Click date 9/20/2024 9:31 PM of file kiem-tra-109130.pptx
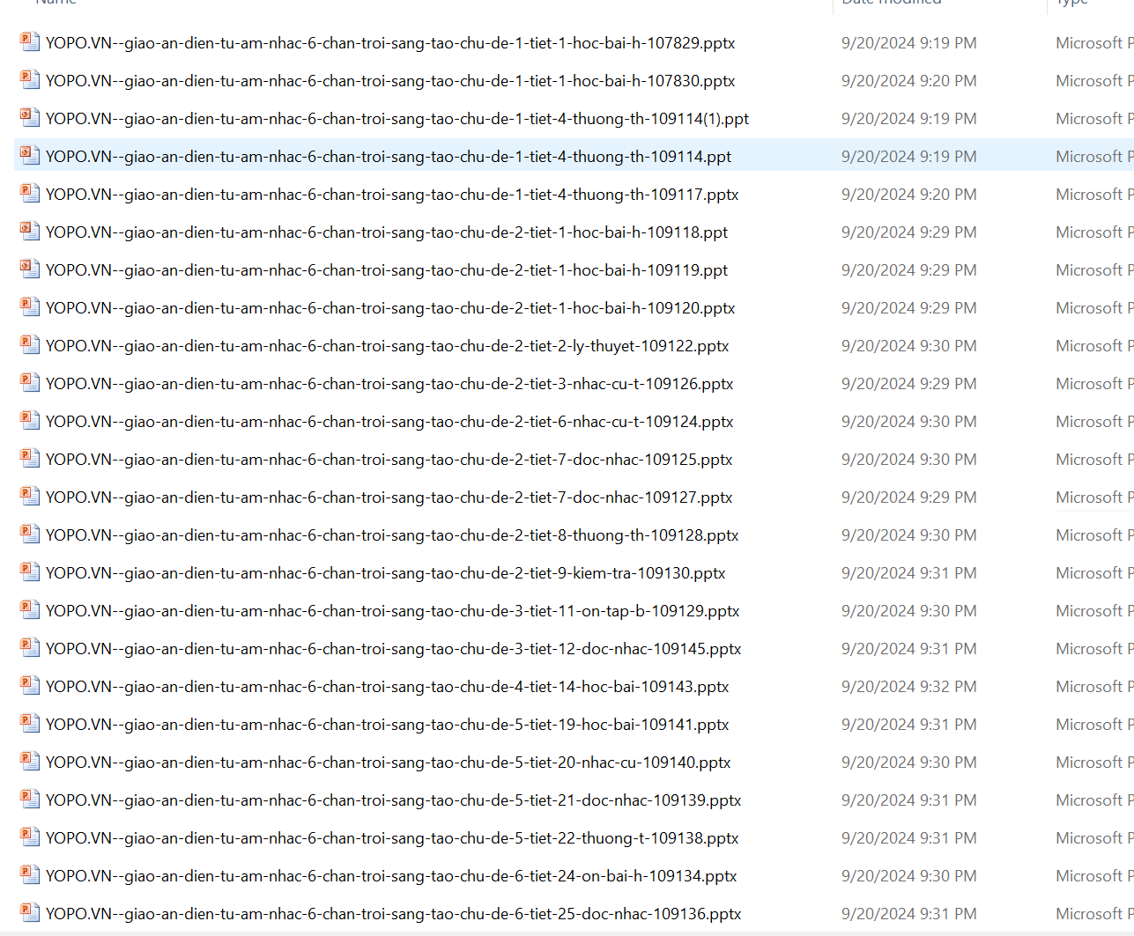Image resolution: width=1134 pixels, height=936 pixels. tap(908, 573)
